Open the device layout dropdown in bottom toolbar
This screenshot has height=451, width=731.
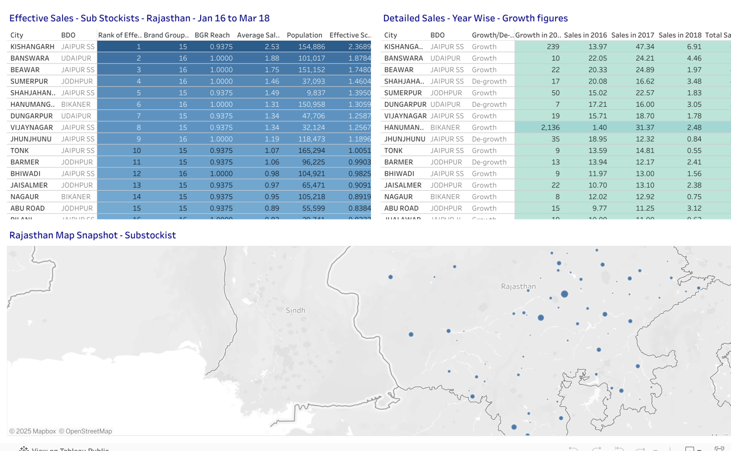coord(693,449)
